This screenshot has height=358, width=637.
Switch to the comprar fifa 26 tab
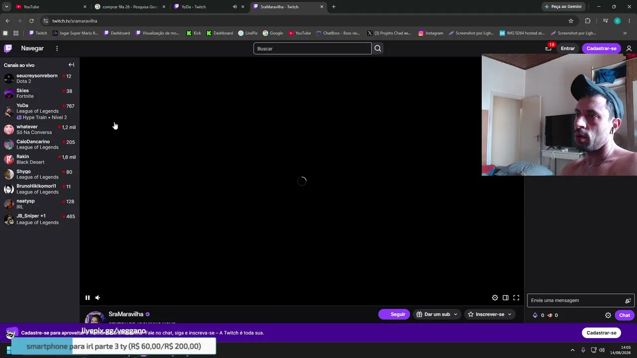pos(130,6)
